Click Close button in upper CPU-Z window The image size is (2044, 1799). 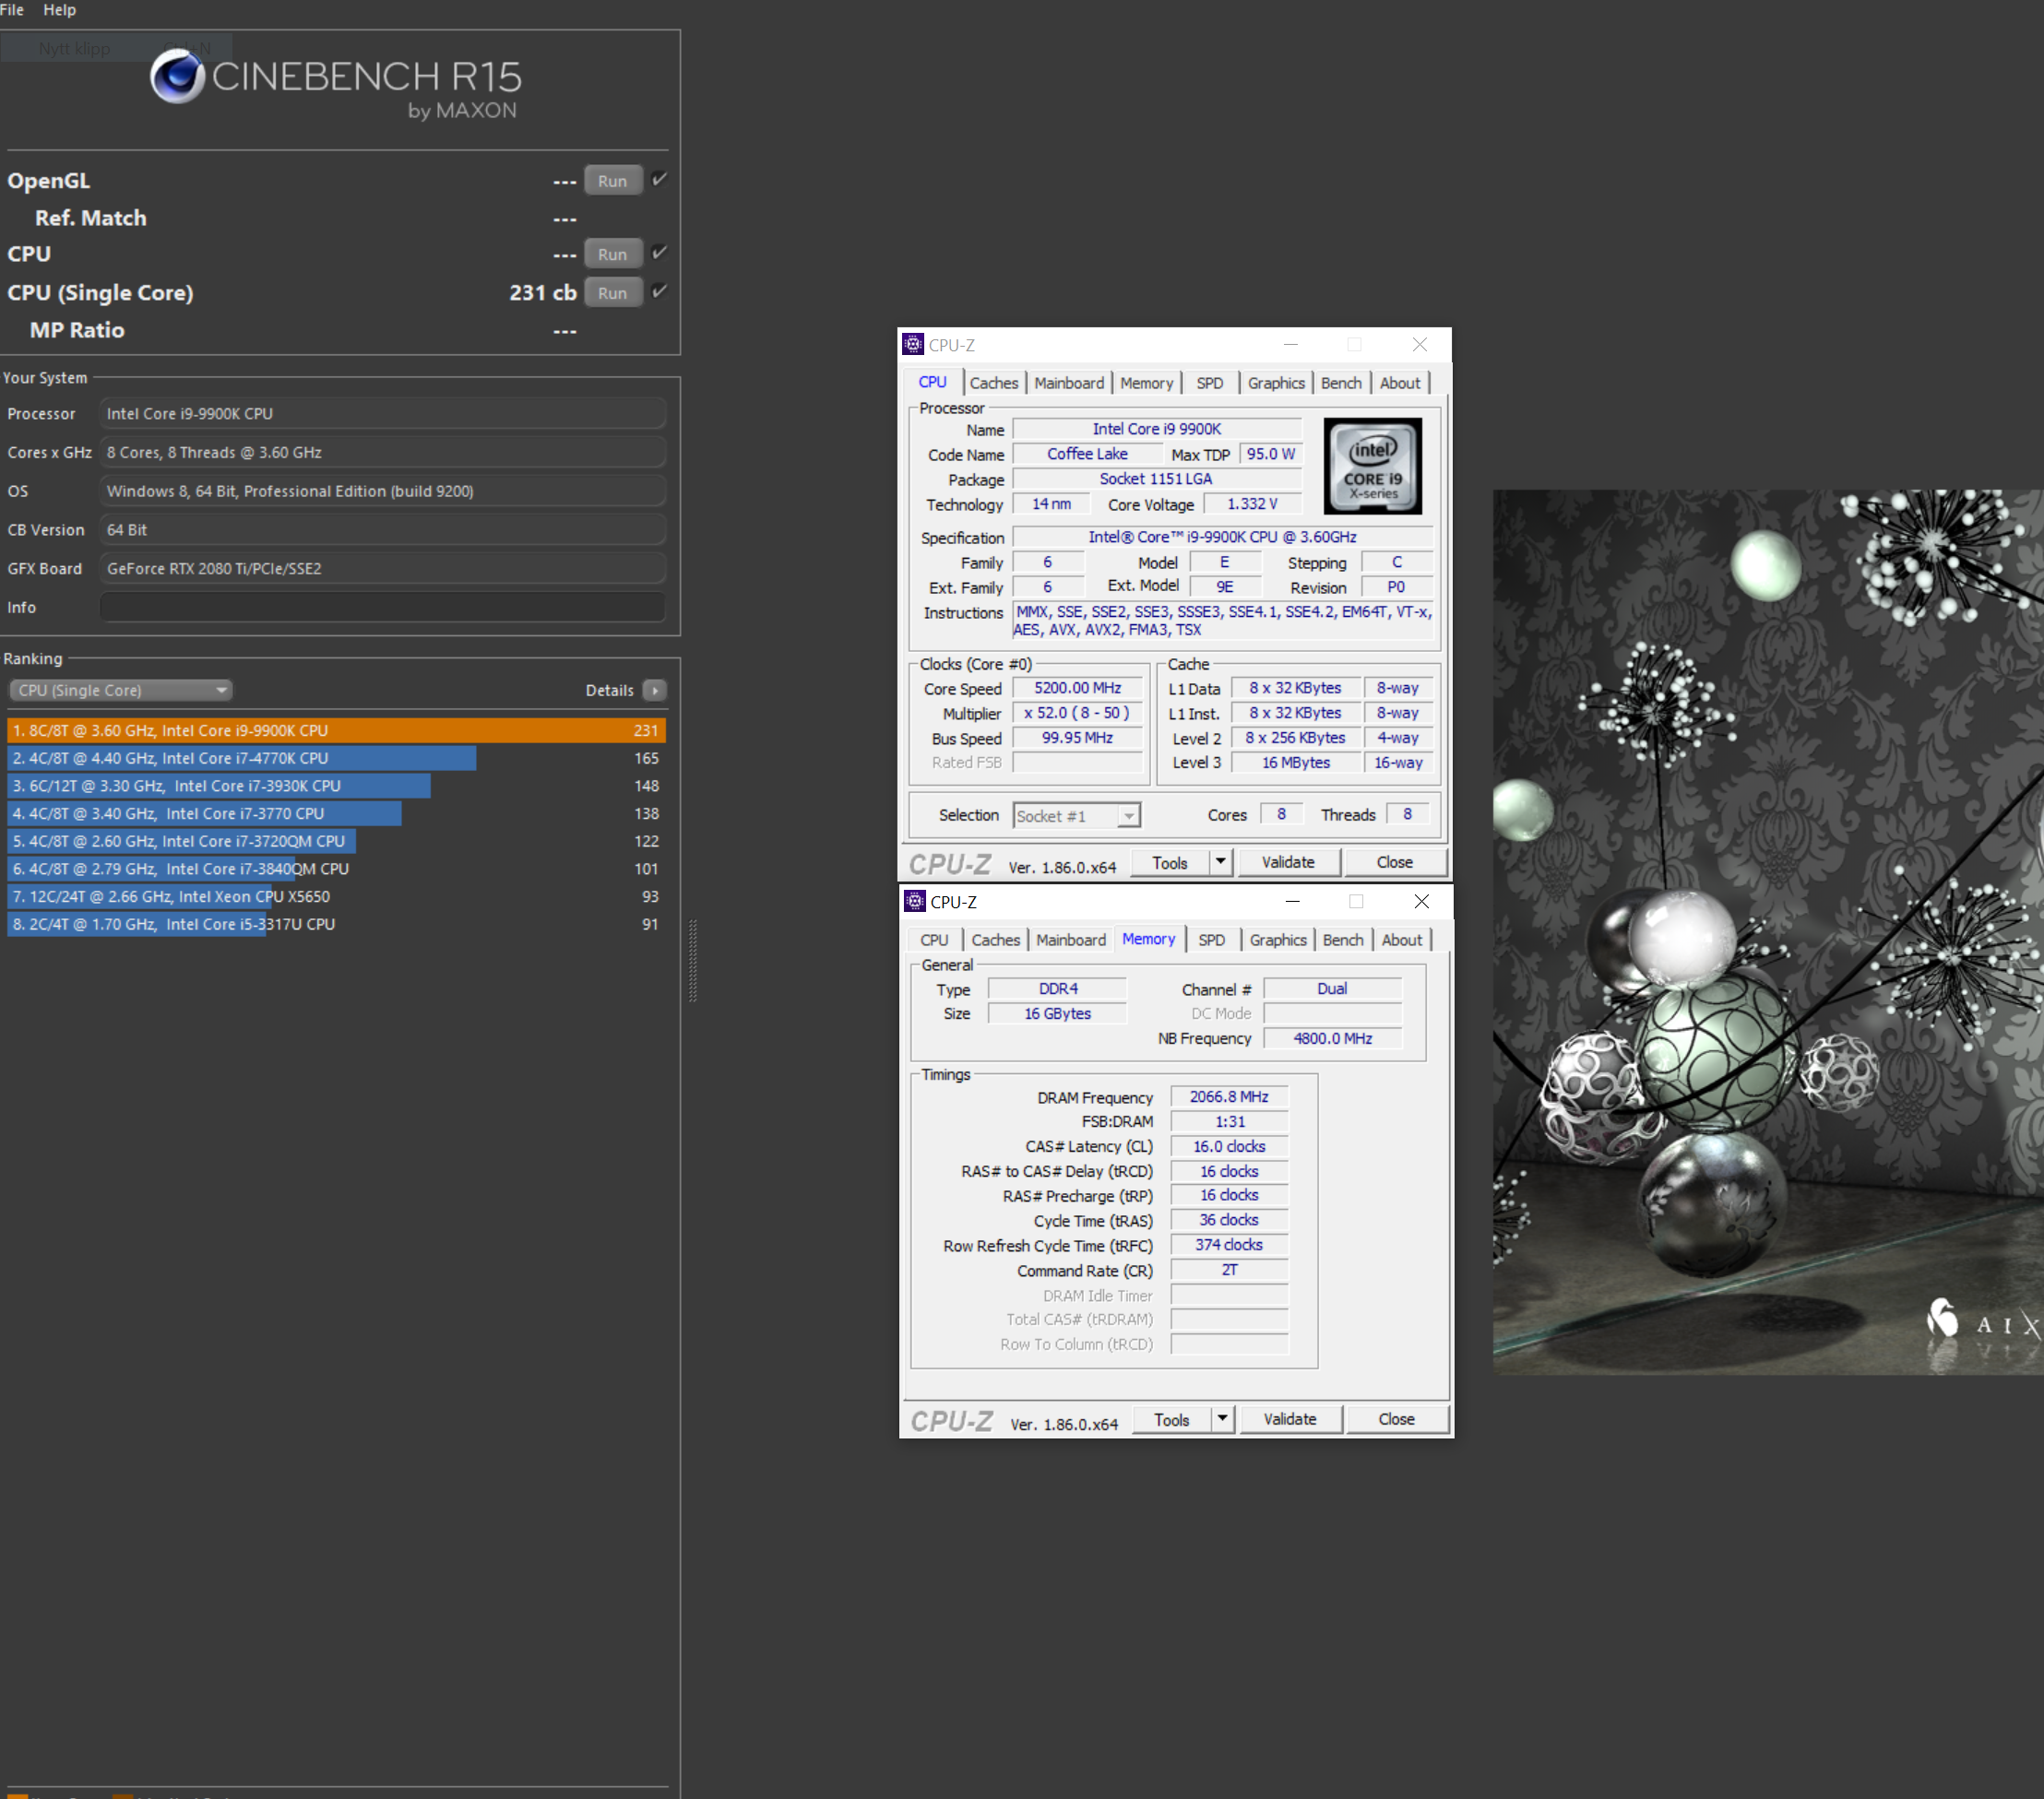pos(1395,862)
